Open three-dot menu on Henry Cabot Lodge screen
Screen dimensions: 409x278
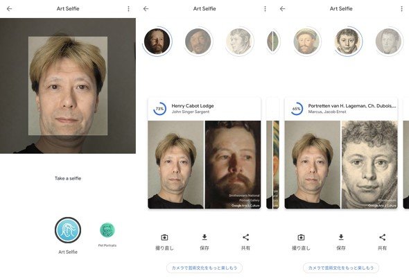(265, 8)
